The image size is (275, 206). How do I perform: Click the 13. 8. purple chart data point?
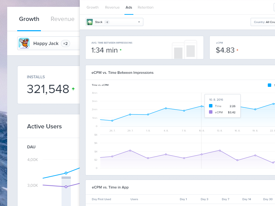click(x=220, y=150)
